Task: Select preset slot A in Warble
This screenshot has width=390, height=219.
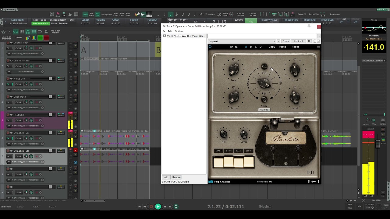Action: pyautogui.click(x=246, y=47)
